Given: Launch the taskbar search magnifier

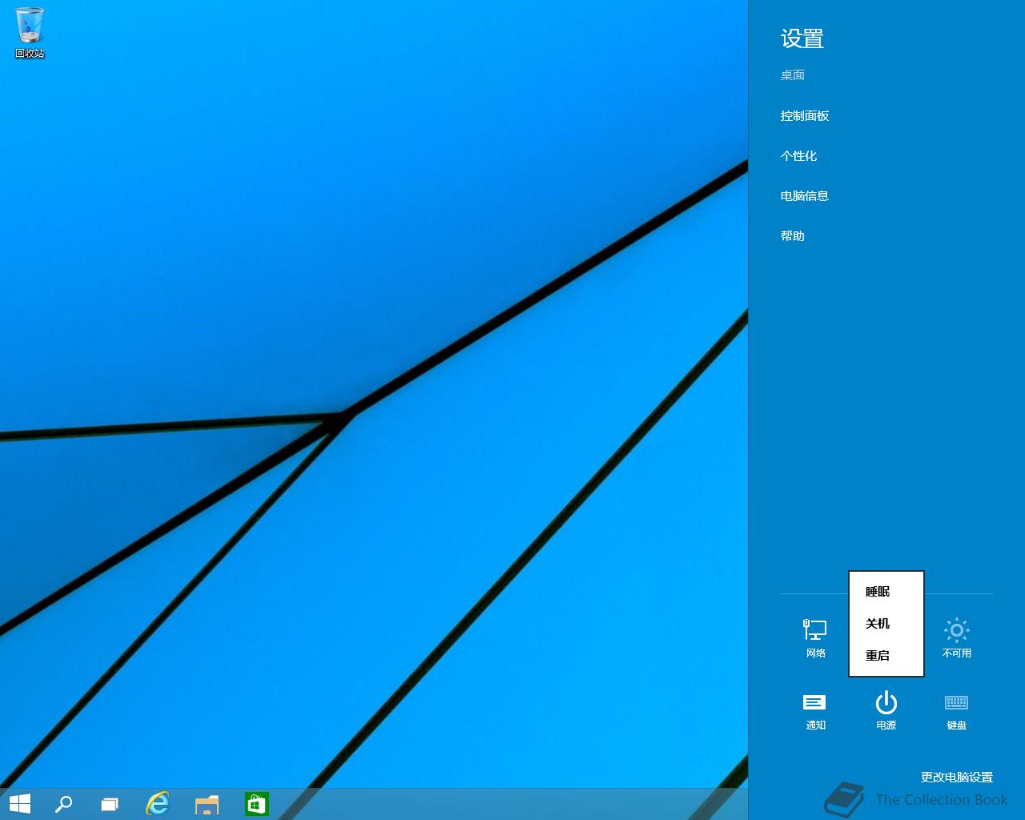Looking at the screenshot, I should coord(63,804).
